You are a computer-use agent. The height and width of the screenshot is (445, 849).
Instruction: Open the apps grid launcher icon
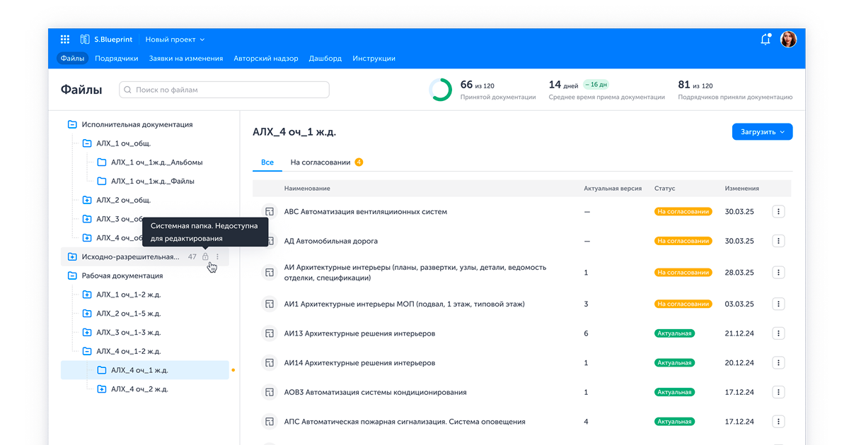[65, 40]
